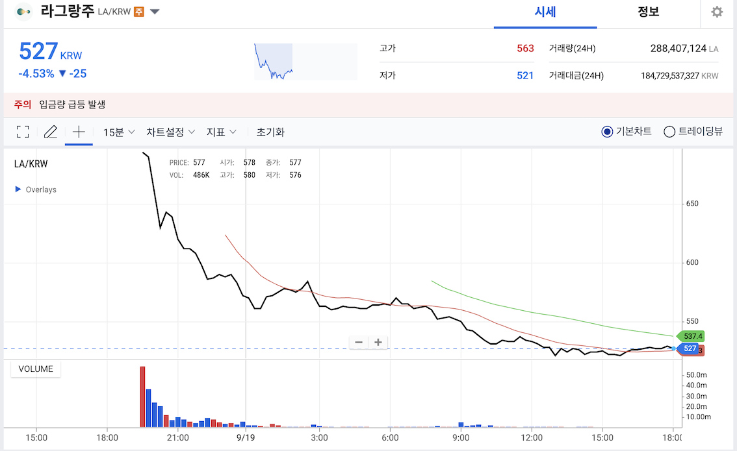Click the 라그랑주 coin logo icon
Viewport: 737px width, 451px height.
click(x=23, y=12)
